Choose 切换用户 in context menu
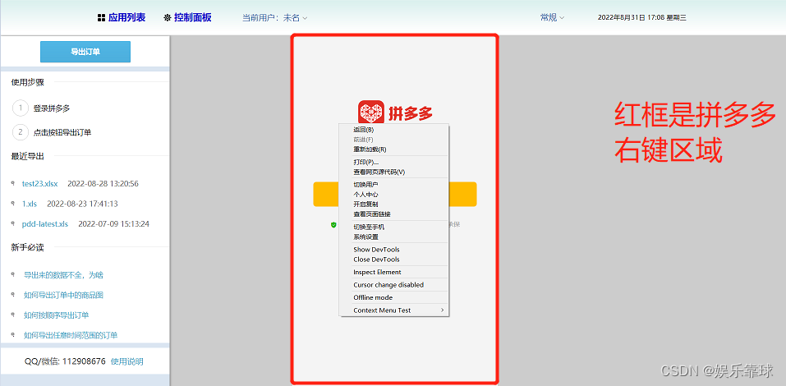786x386 pixels. click(394, 185)
